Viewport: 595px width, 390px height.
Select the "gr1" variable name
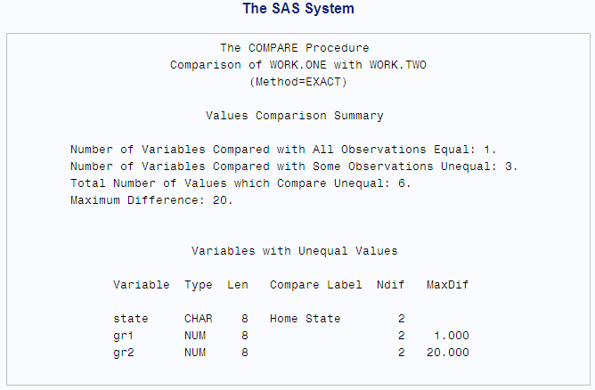124,336
